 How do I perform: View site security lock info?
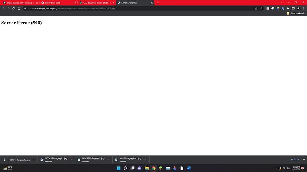point(25,8)
